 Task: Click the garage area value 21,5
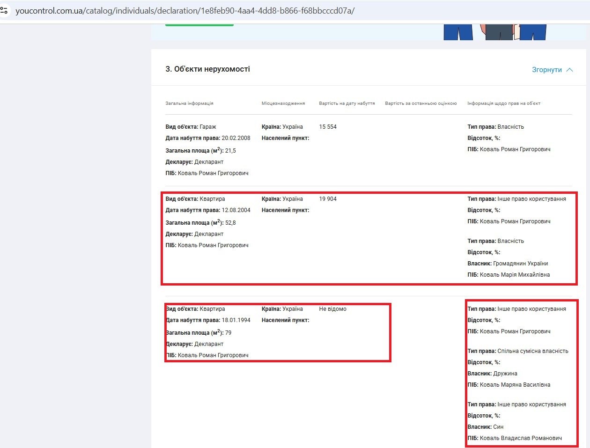[230, 151]
